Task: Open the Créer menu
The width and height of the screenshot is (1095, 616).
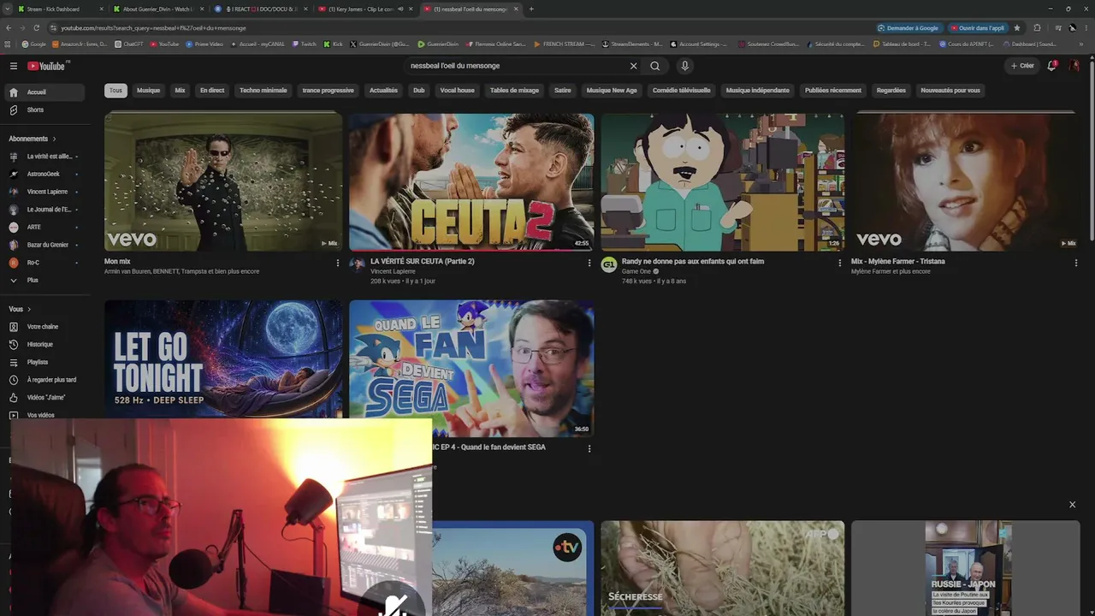Action: 1022,66
